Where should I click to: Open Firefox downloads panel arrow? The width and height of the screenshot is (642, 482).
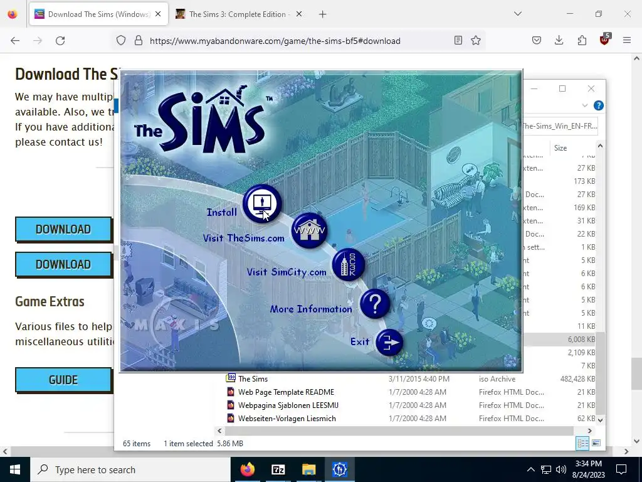[x=559, y=40]
